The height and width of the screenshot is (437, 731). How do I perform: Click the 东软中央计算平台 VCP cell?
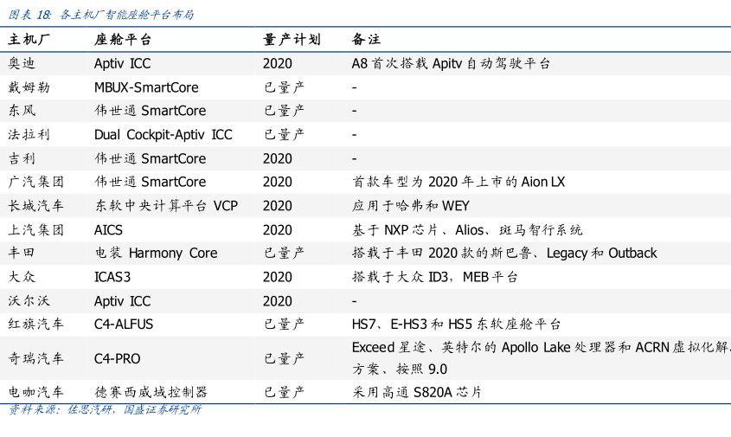click(x=165, y=206)
